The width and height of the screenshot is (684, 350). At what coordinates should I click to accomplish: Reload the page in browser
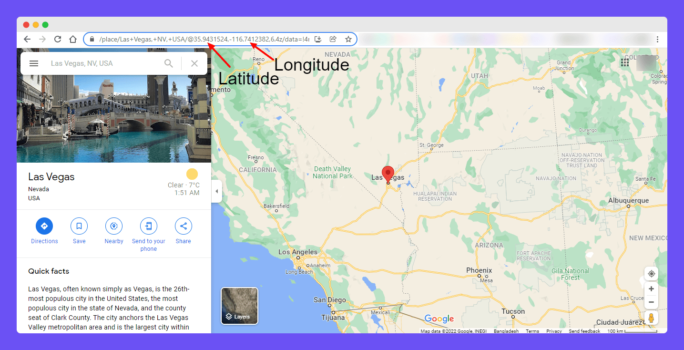pos(58,39)
